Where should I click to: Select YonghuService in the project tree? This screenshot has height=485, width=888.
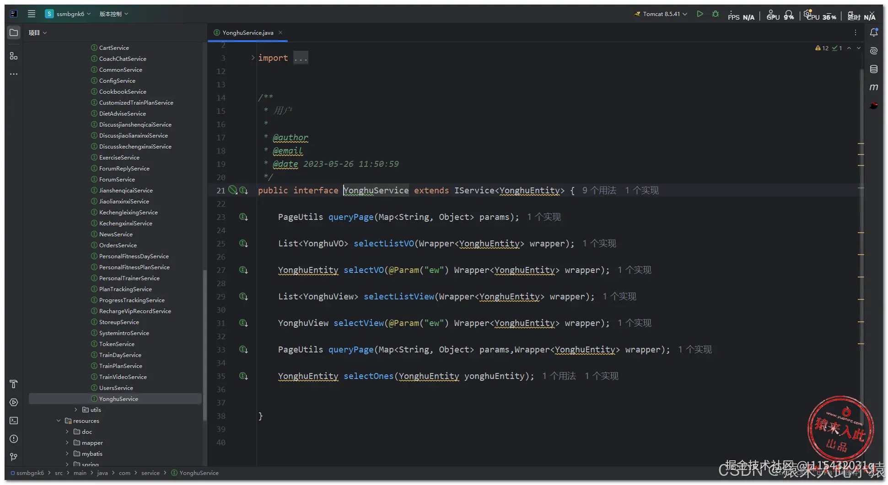point(115,399)
